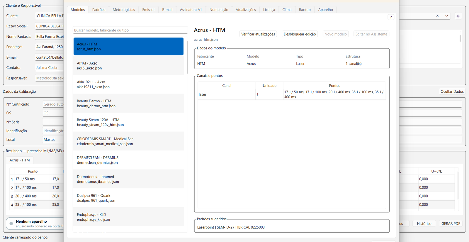Click the Nome Fantasia field
The height and width of the screenshot is (242, 469).
49,37
